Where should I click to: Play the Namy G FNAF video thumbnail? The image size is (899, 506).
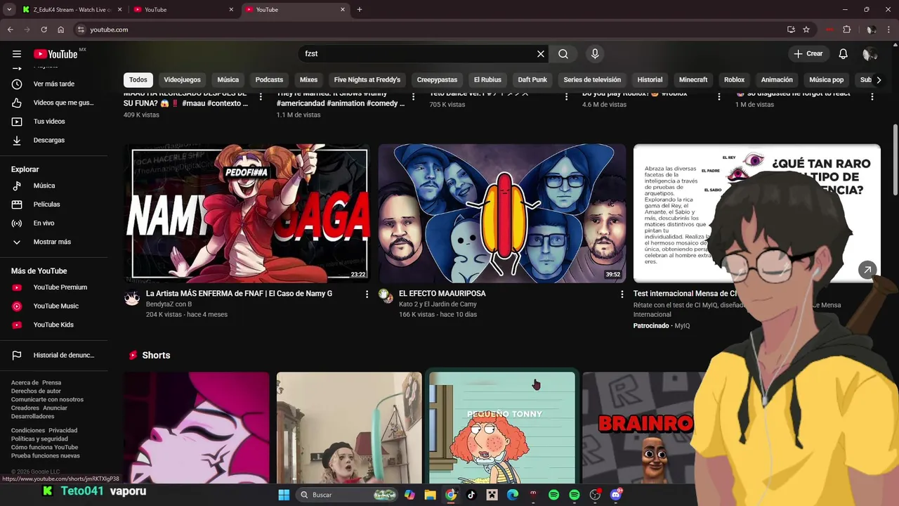247,213
